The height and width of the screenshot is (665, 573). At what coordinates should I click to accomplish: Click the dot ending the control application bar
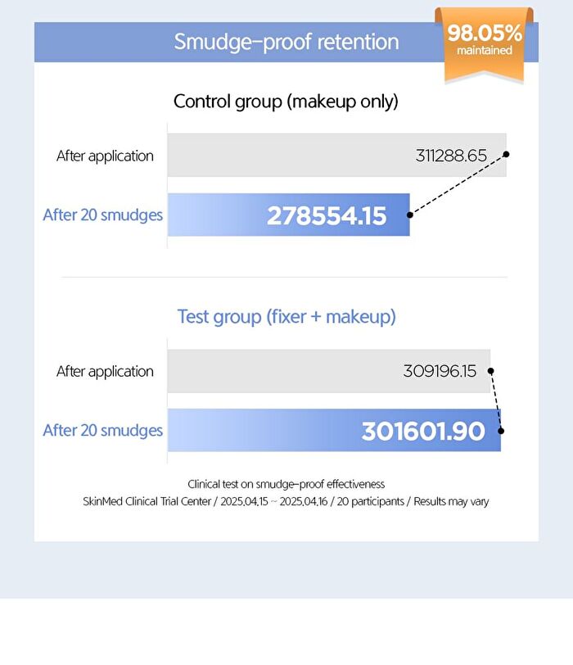point(506,154)
